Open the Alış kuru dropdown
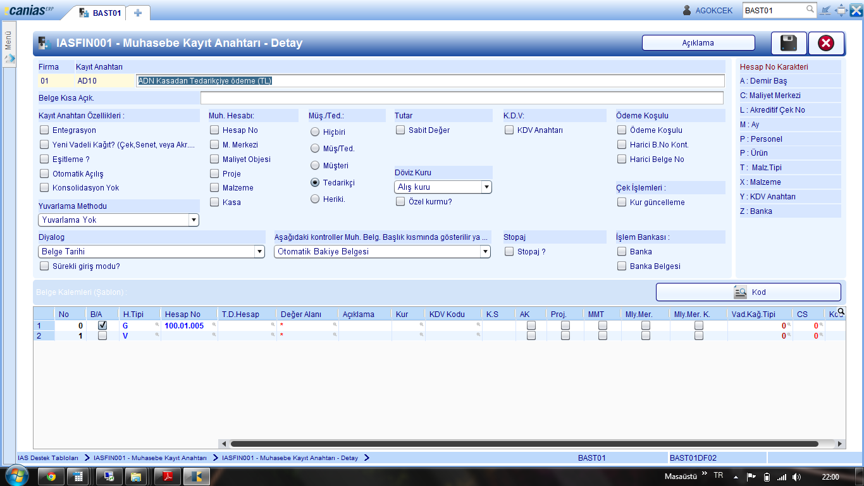Screen dimensions: 864x486 443,187
